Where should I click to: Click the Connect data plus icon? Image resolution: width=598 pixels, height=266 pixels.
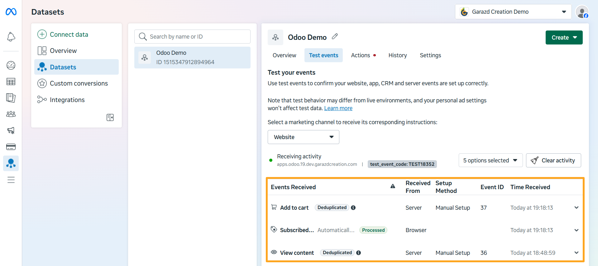[x=42, y=34]
